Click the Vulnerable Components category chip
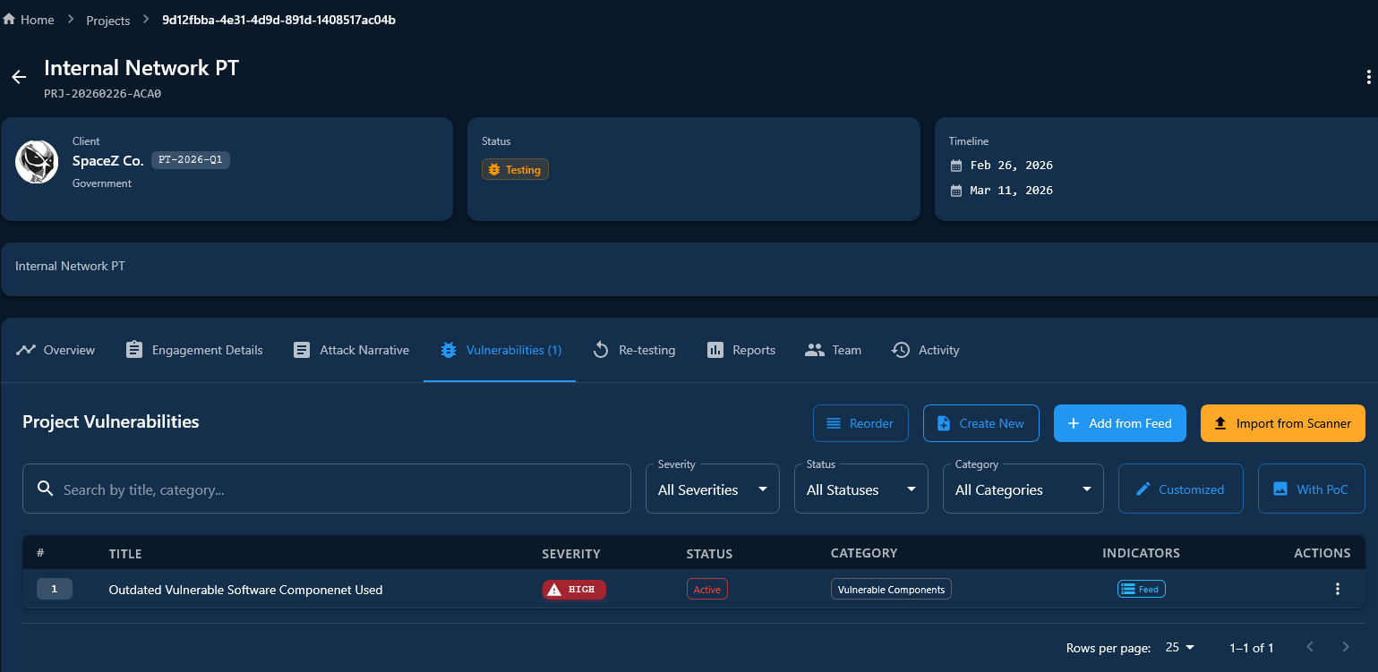 (x=891, y=590)
